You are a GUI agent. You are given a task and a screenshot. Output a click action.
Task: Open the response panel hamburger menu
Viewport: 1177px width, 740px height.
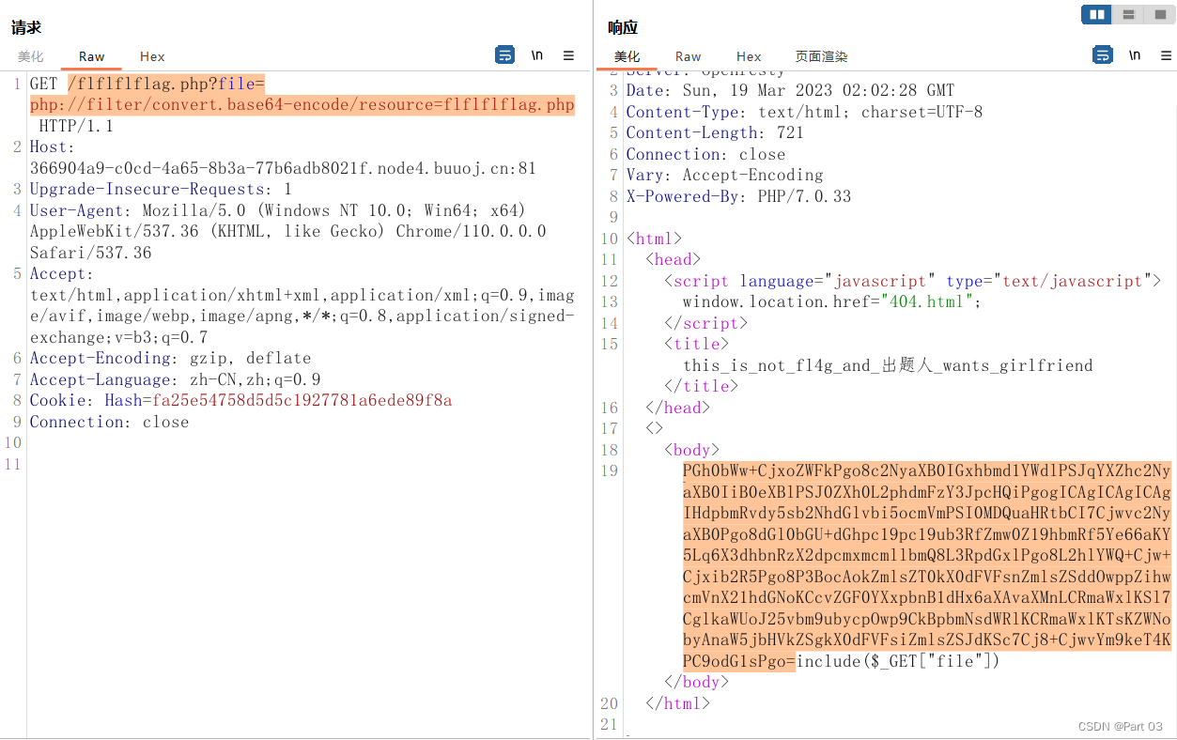(1166, 55)
